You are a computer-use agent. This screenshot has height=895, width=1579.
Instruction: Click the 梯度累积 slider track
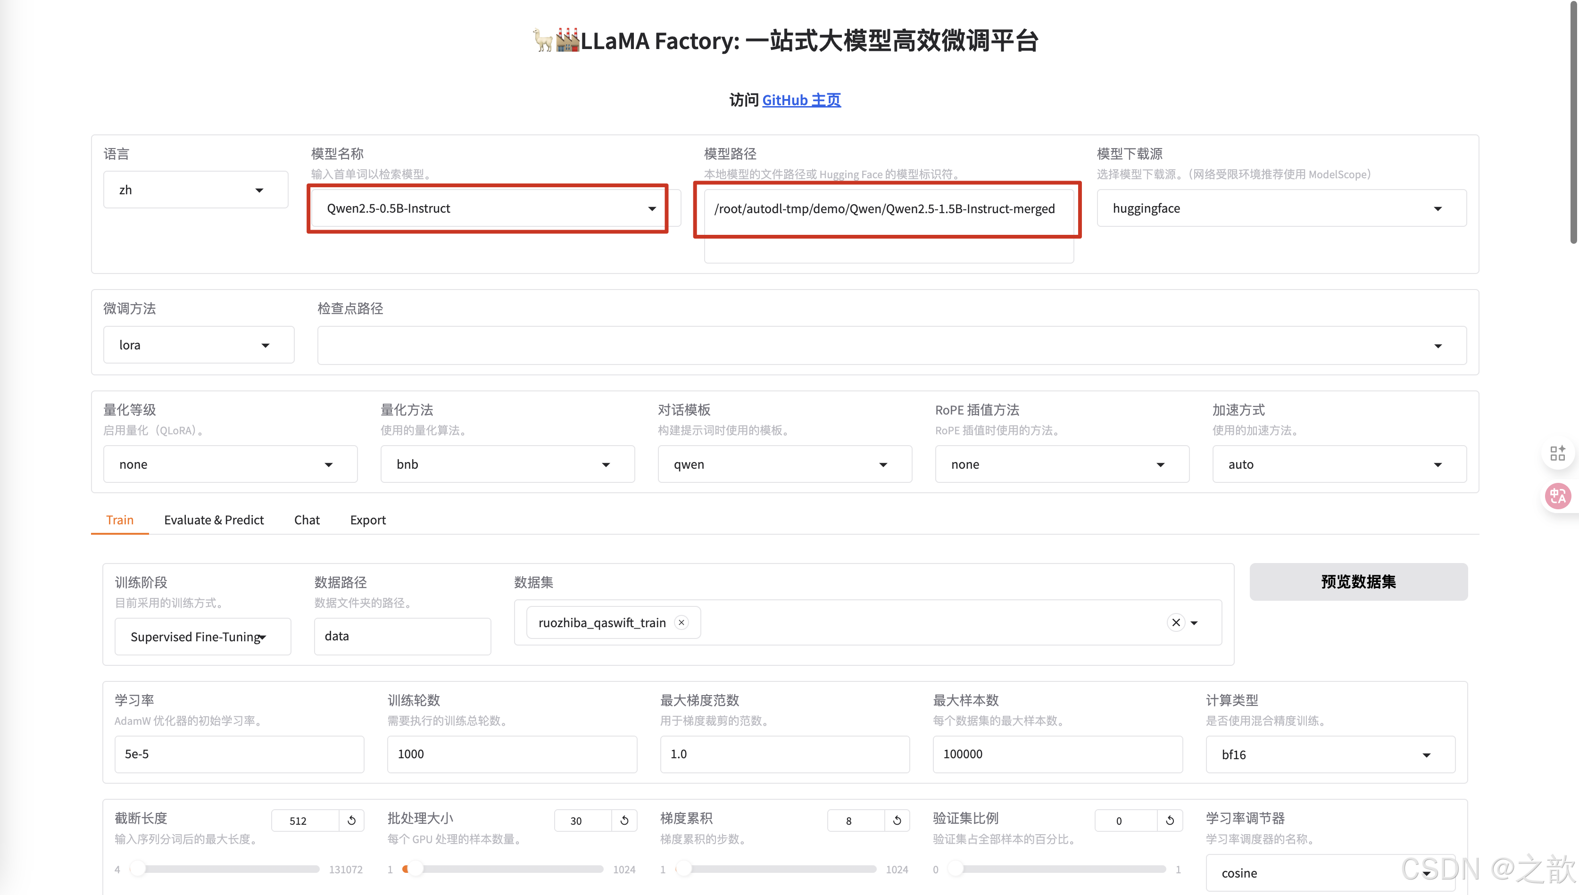tap(776, 869)
